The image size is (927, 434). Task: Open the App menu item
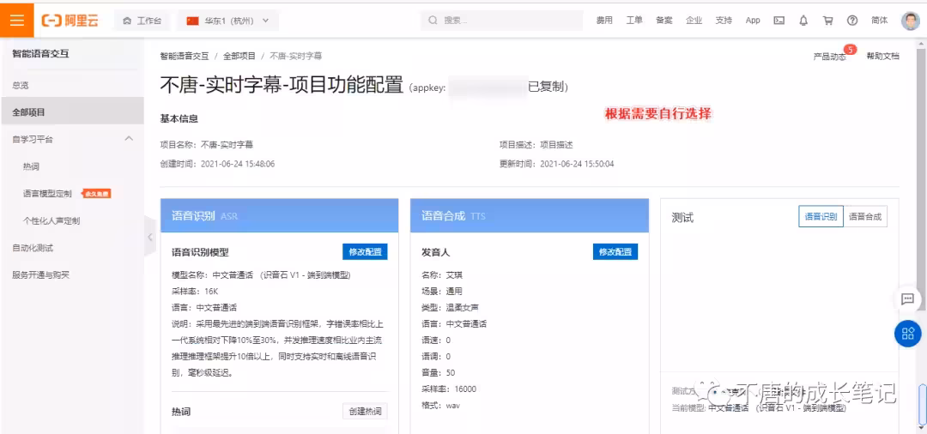tap(753, 21)
